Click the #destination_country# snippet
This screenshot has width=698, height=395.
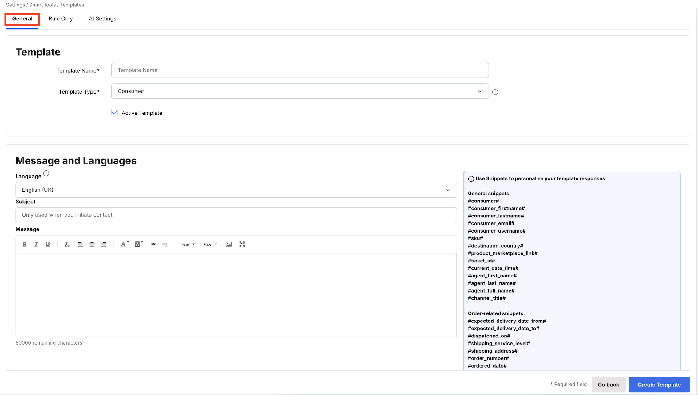495,246
